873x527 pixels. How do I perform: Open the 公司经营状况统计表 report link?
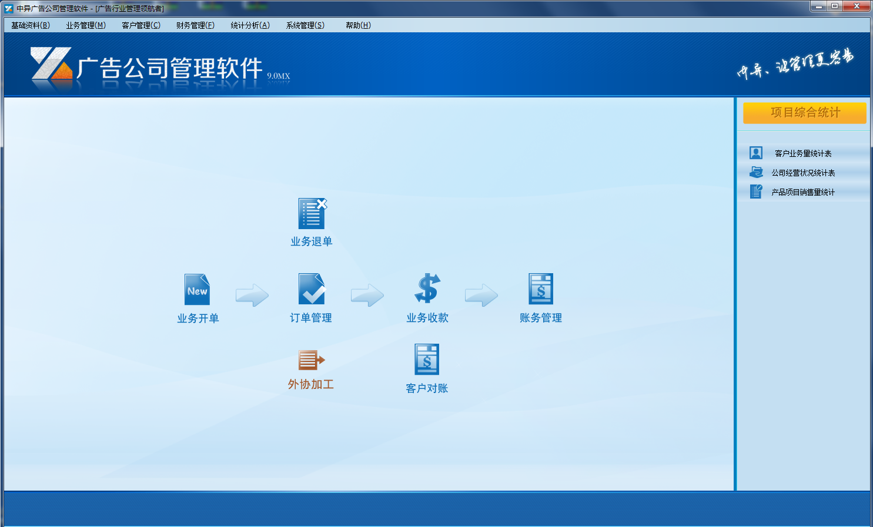[803, 173]
